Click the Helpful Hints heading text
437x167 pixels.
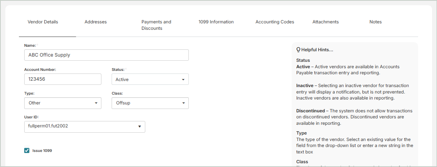[317, 50]
